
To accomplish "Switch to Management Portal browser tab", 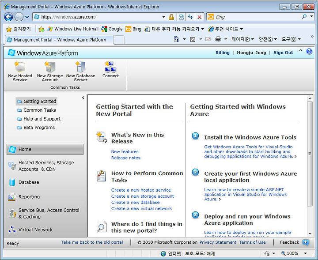I will coord(59,40).
